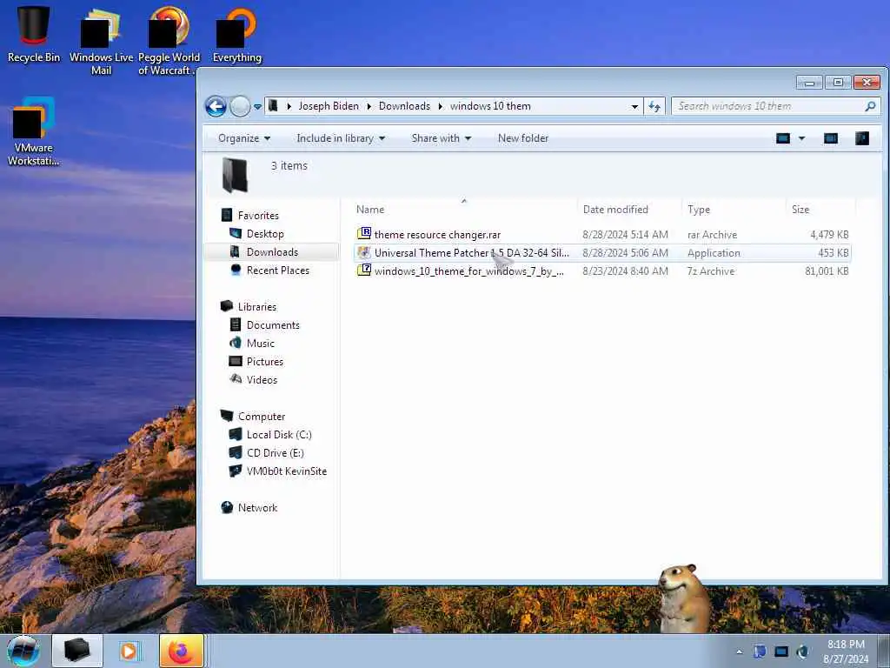Select Favorites in navigation pane
The image size is (890, 668).
point(258,216)
